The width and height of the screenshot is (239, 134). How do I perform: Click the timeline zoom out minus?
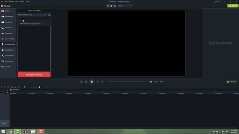pyautogui.click(x=29, y=87)
